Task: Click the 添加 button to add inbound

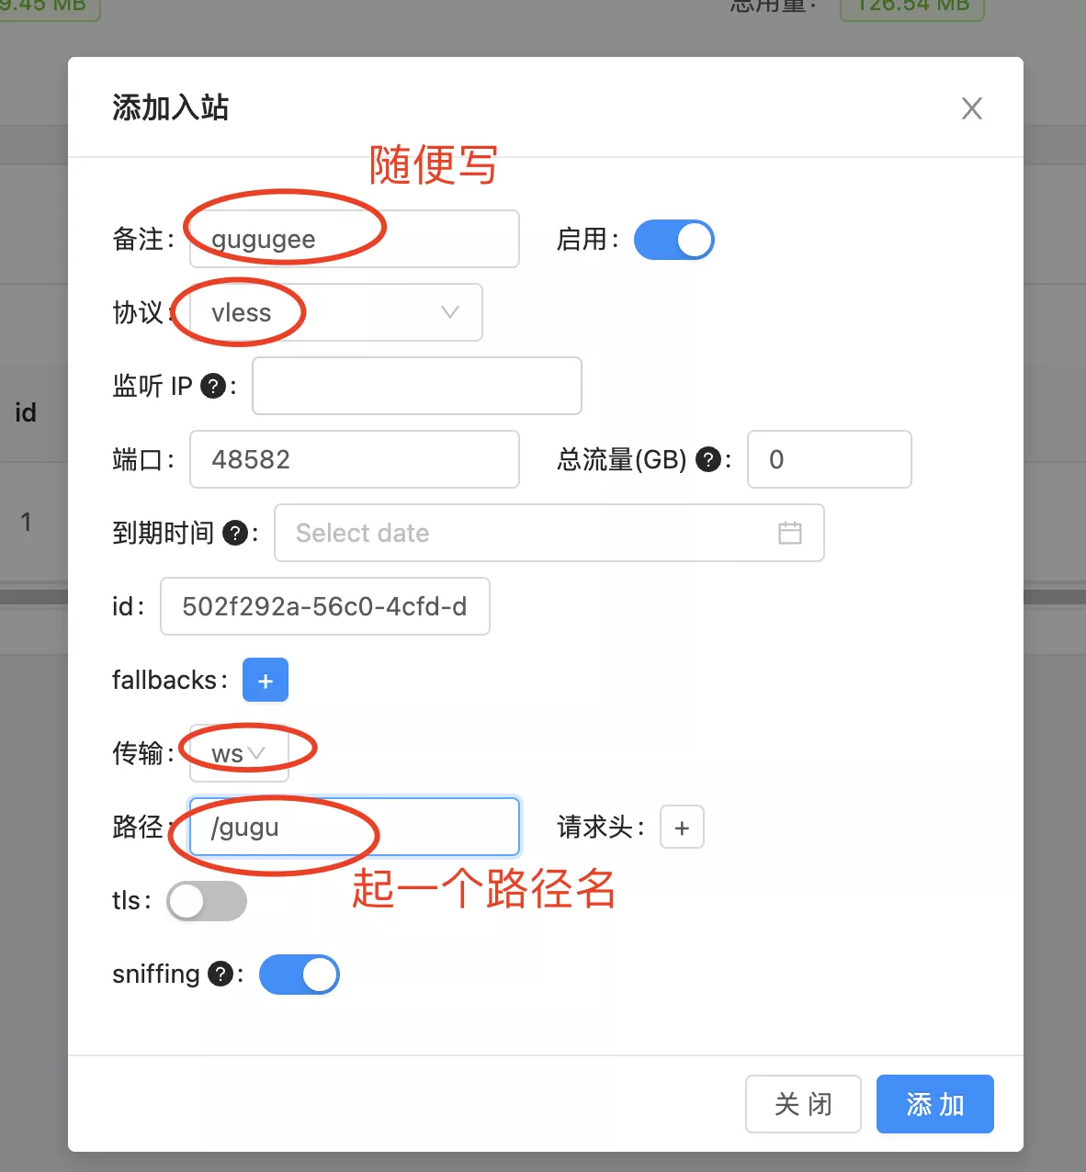Action: 935,1104
